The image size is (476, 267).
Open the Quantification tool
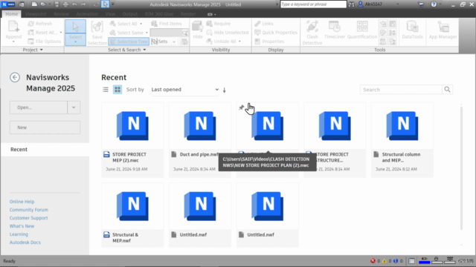click(x=362, y=30)
